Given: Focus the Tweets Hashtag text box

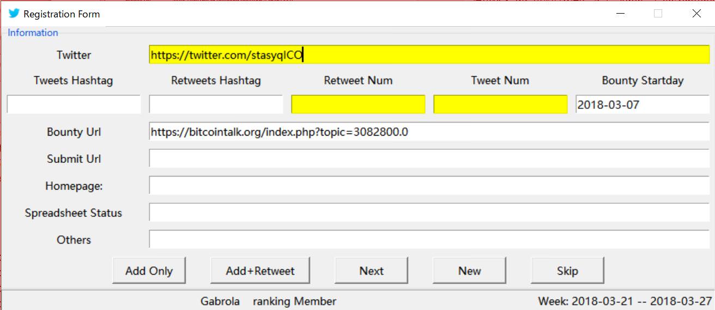Looking at the screenshot, I should pyautogui.click(x=74, y=104).
